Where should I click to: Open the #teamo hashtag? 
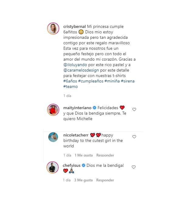click(70, 86)
